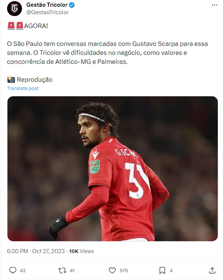Like the post with heart icon
Screen dimensions: 223x280
112,270
